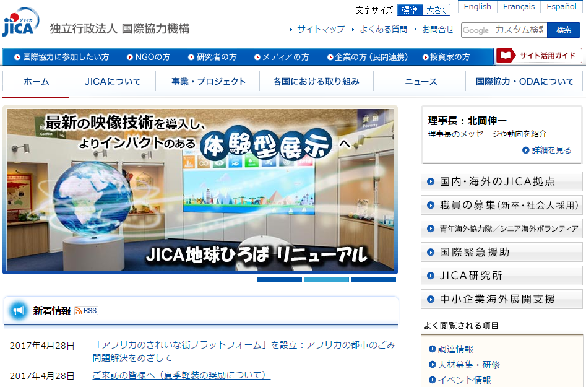The image size is (586, 387).
Task: Focus the Google custom search field
Action: pos(504,30)
